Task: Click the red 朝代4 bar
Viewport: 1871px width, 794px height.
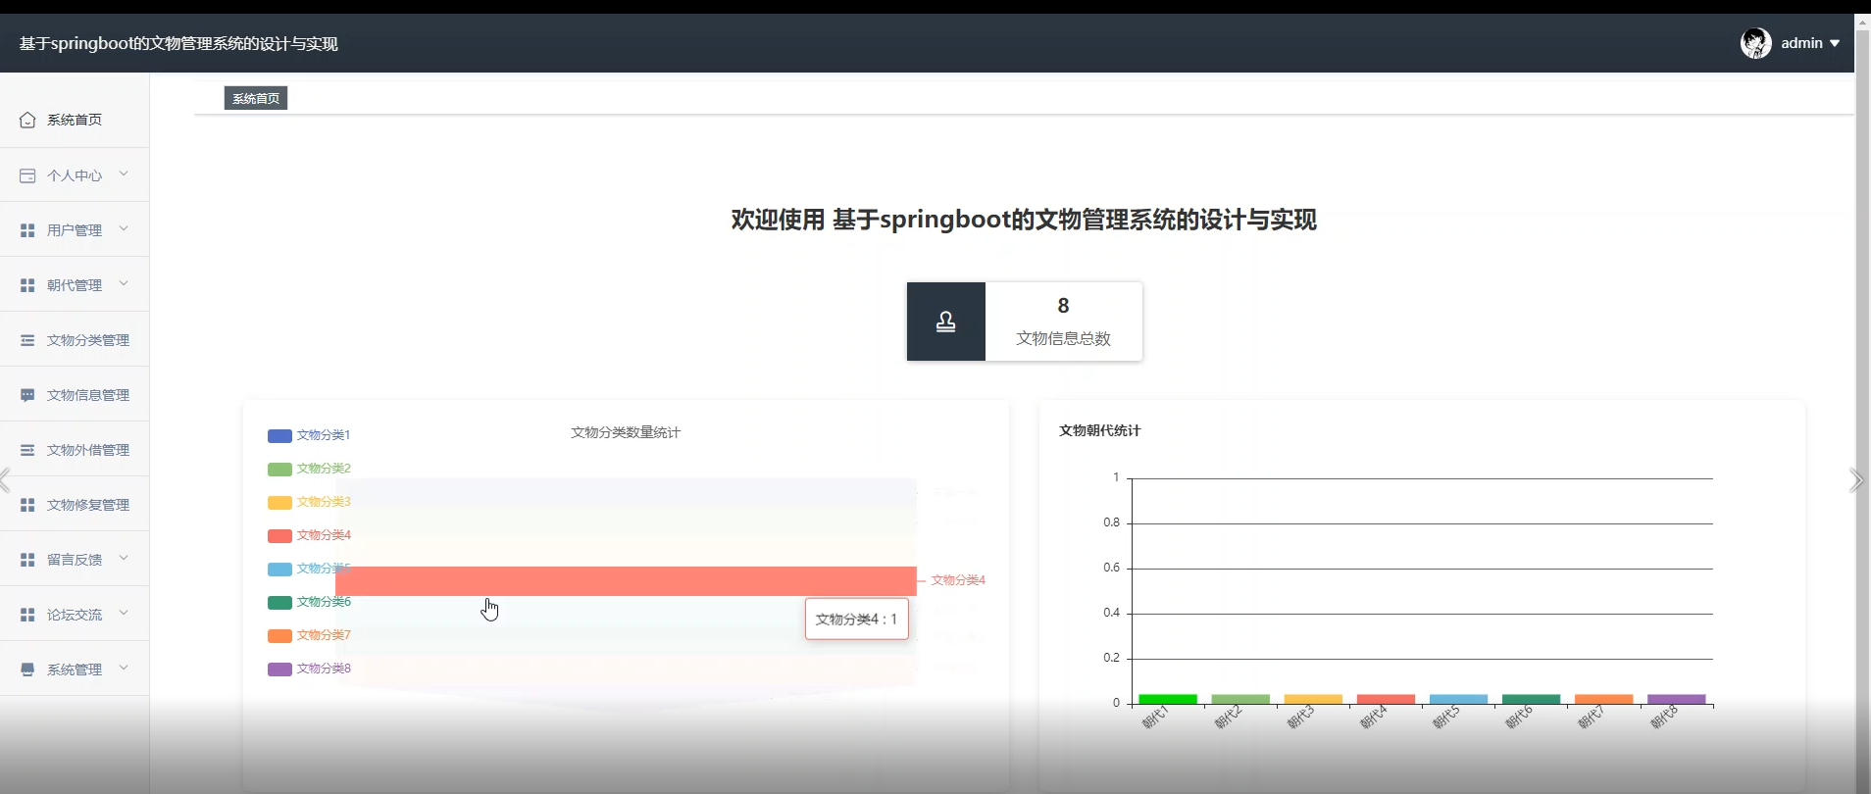Action: point(1386,699)
